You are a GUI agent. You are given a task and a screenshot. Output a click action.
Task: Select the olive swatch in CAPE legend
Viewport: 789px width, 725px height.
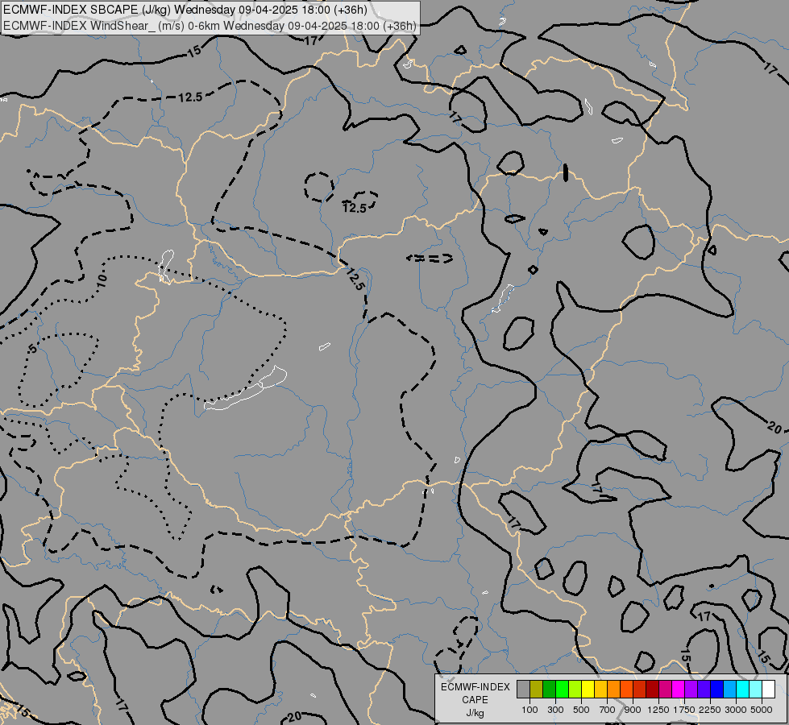pyautogui.click(x=537, y=689)
